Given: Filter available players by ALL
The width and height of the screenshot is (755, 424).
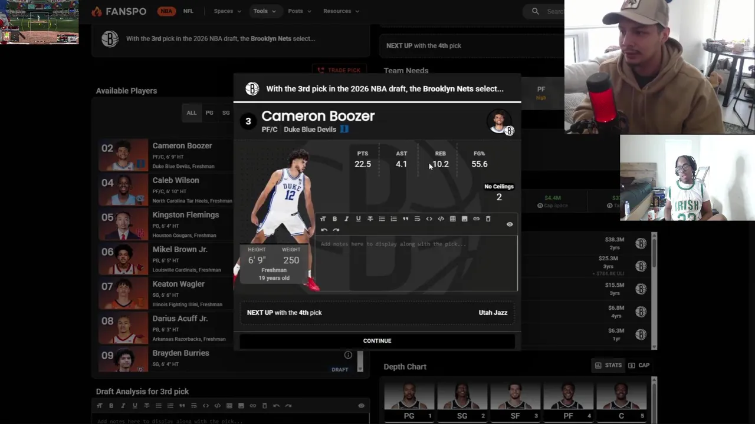Looking at the screenshot, I should (192, 112).
